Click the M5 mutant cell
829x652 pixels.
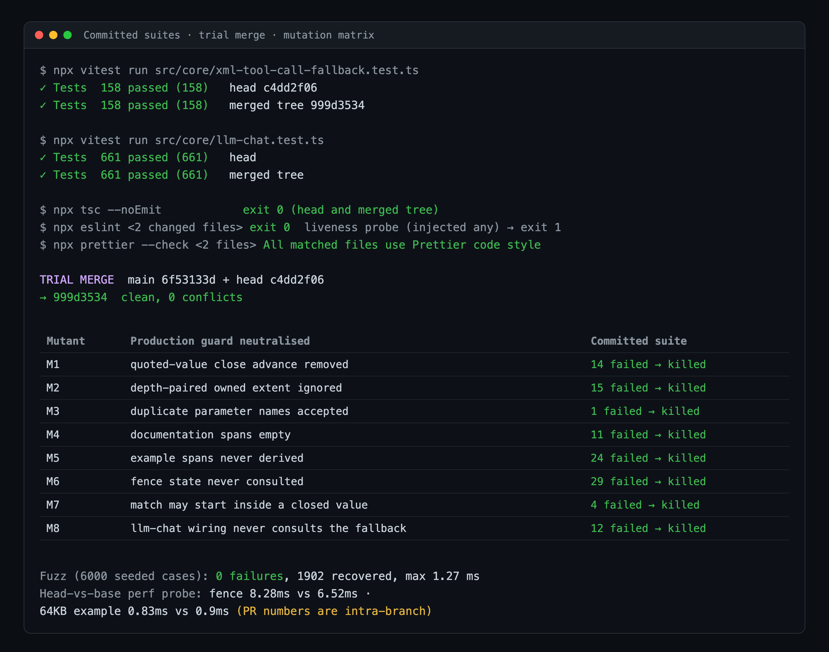[53, 458]
